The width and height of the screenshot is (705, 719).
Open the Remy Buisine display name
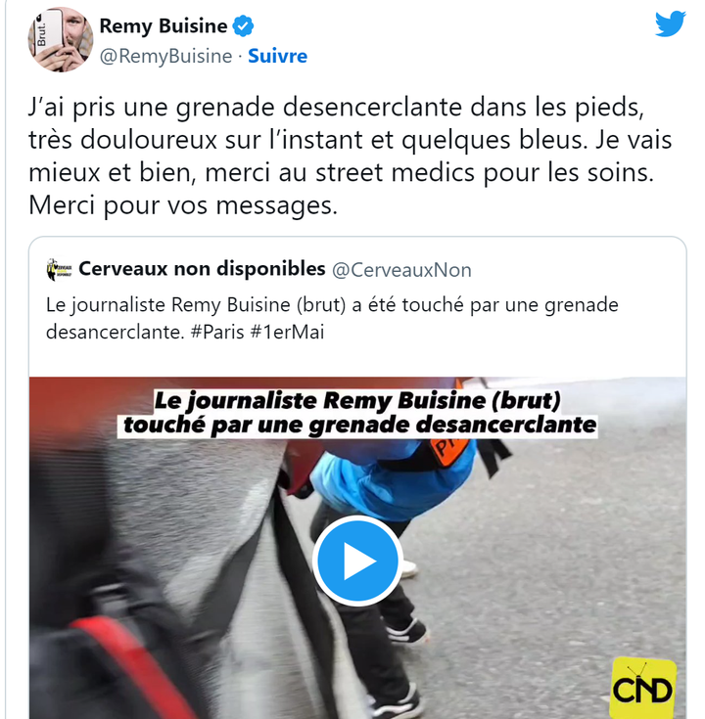pyautogui.click(x=164, y=26)
